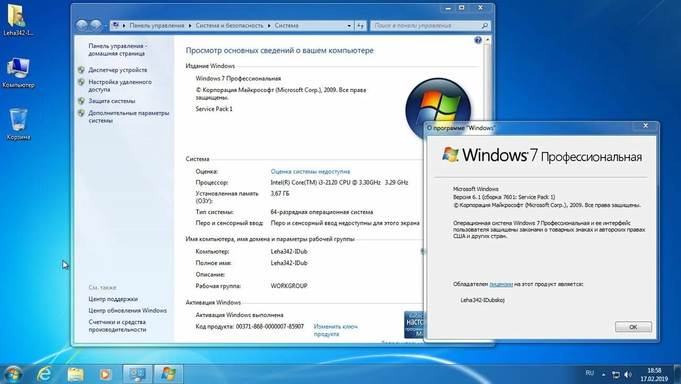Click the RU language indicator

[590, 373]
